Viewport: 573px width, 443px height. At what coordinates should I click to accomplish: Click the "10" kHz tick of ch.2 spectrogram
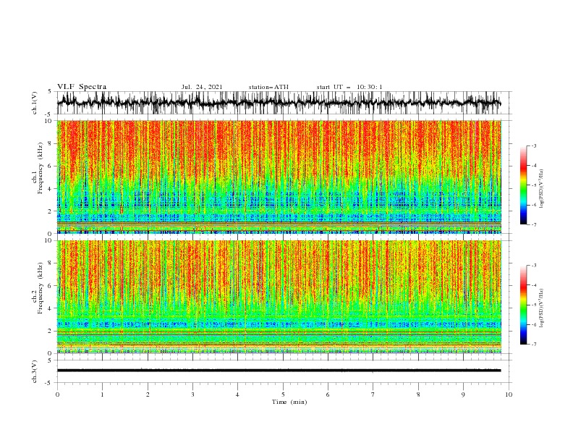[48, 240]
